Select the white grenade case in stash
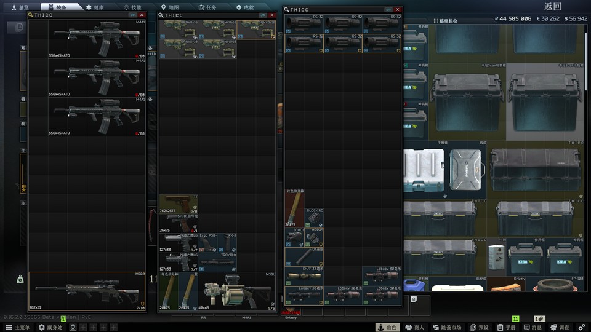 [426, 170]
